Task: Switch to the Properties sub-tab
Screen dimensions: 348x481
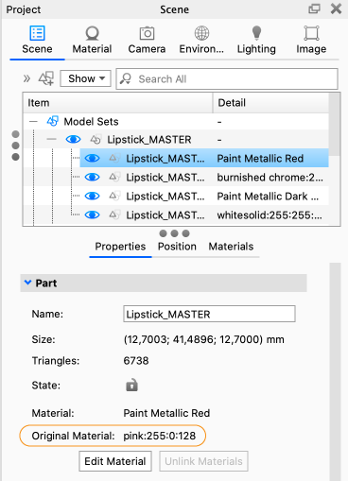Action: tap(120, 247)
